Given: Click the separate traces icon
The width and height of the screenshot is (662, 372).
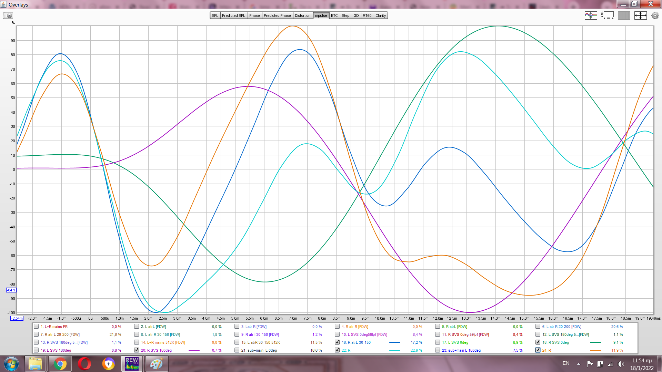Looking at the screenshot, I should pyautogui.click(x=591, y=15).
